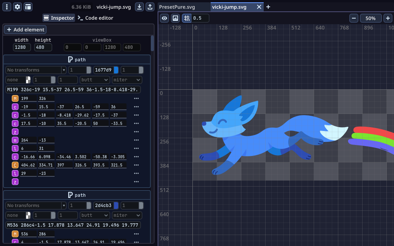The image size is (394, 246).
Task: Click the 6.36 KiB file size label
Action: coord(81,7)
